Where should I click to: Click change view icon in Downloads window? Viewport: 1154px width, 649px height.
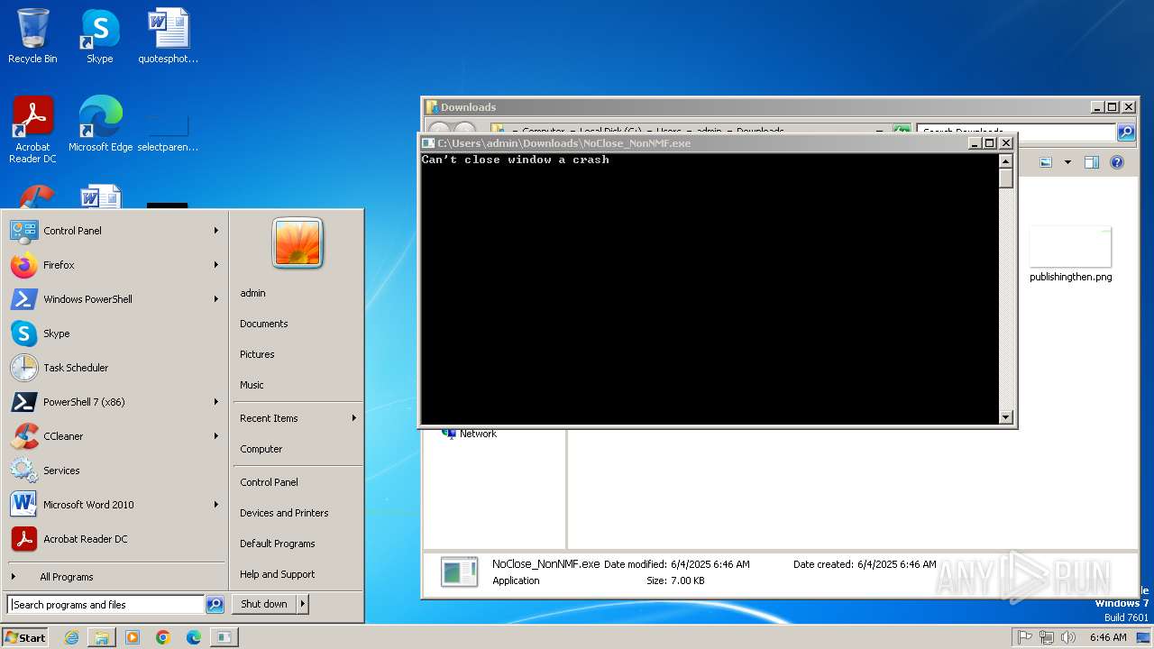[x=1046, y=162]
